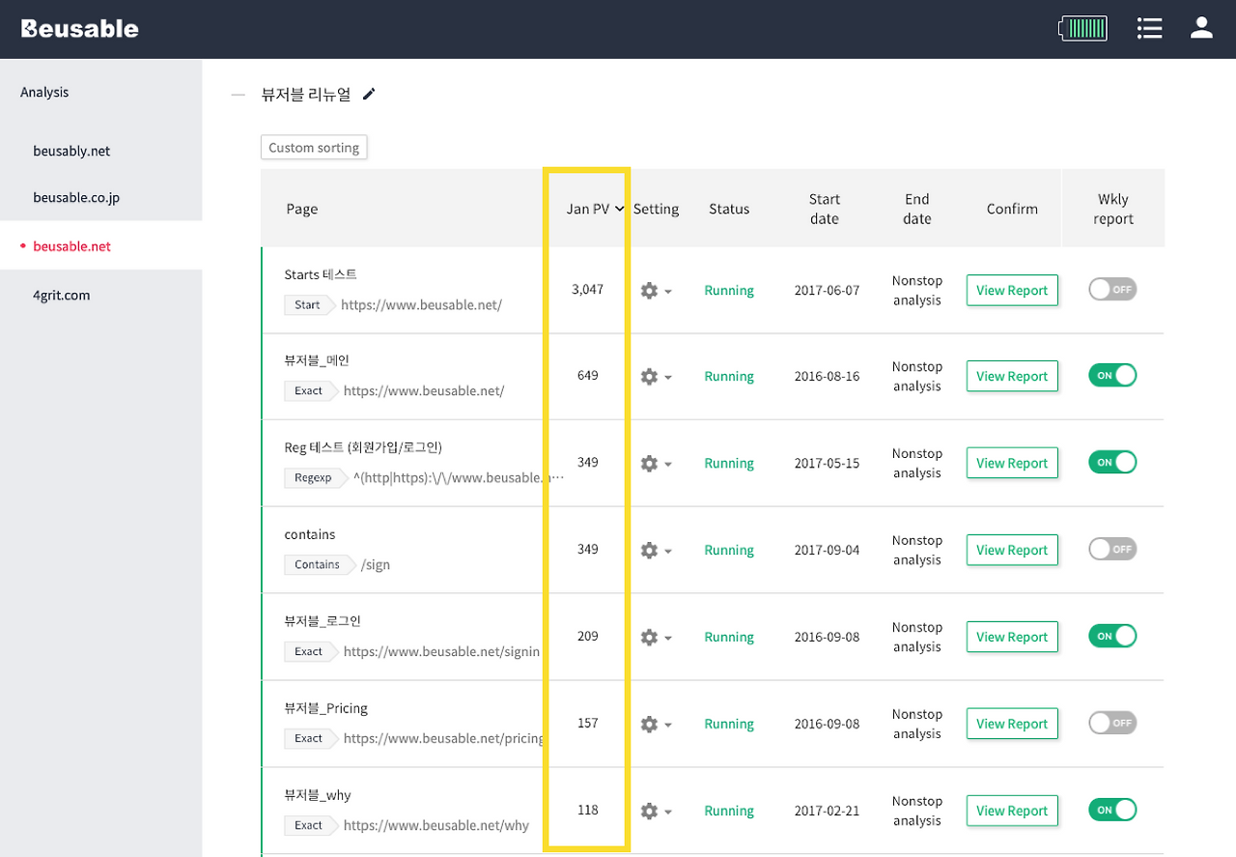Open settings gear for contains row
Screen dimensions: 1236x857
coord(649,551)
